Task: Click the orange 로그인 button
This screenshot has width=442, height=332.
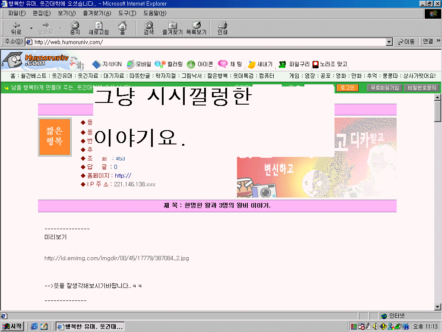Action: point(347,88)
